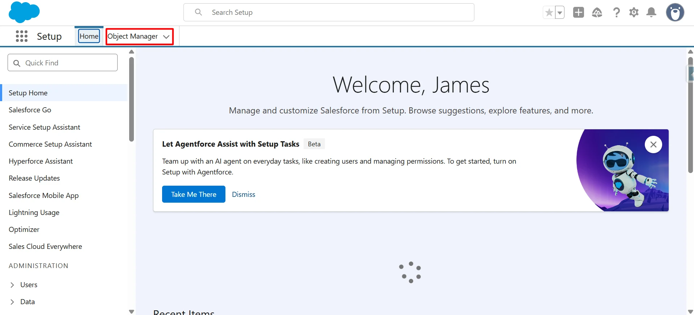
Task: Open Optimizer in the sidebar
Action: (24, 229)
